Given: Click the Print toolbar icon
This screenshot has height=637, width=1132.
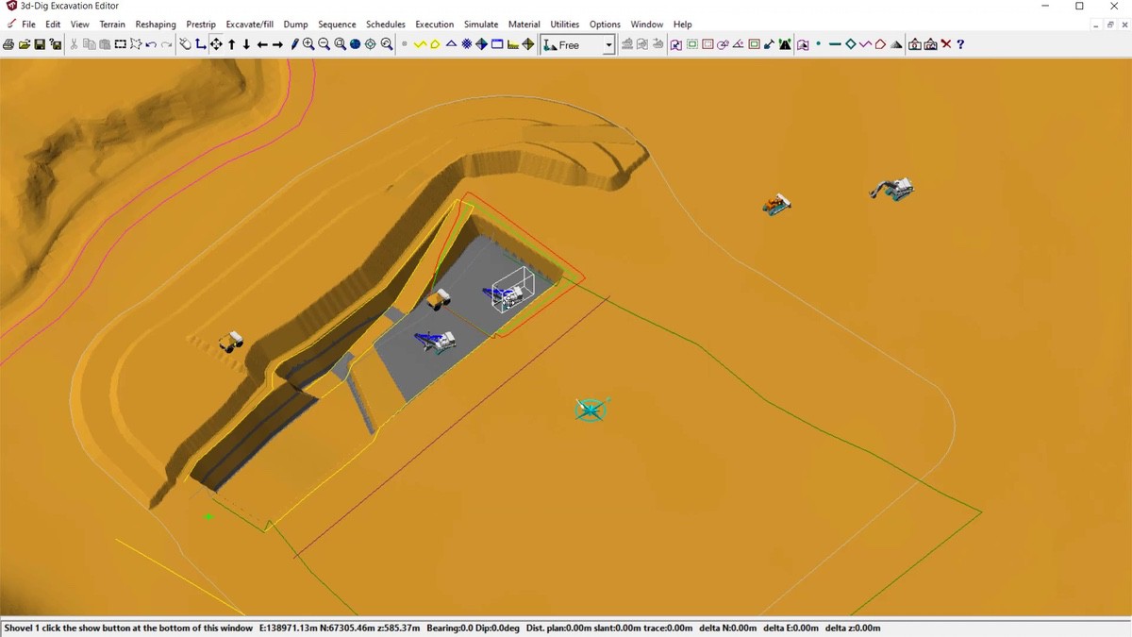Looking at the screenshot, I should pyautogui.click(x=8, y=44).
